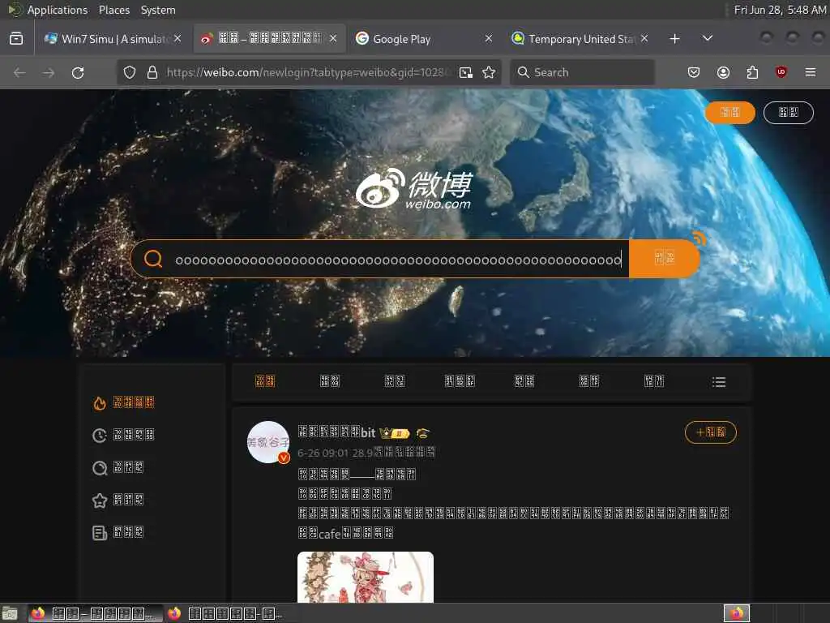Screen dimensions: 830x623
Task: Close the Temporary United States tab
Action: pos(644,39)
